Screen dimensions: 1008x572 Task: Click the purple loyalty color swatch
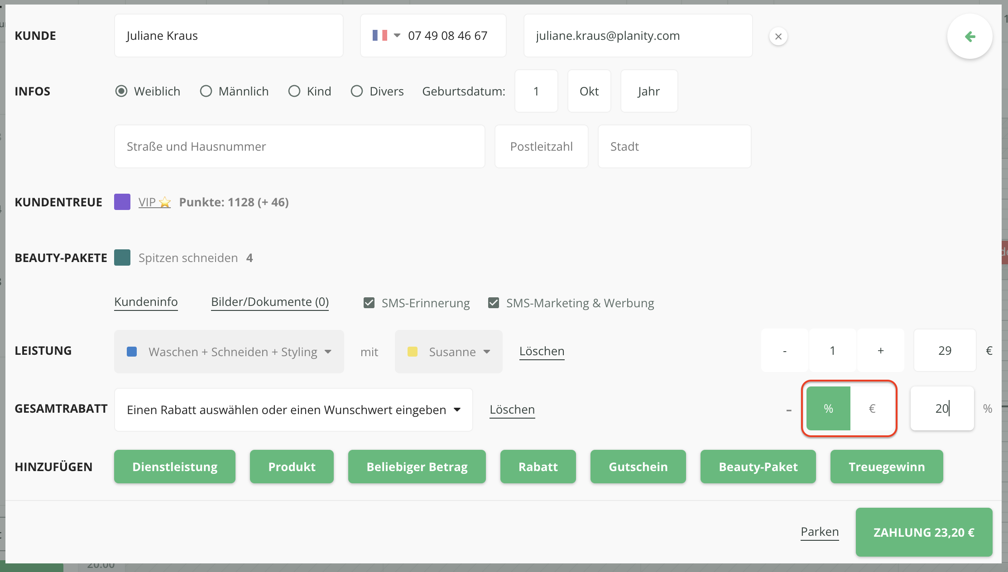(x=122, y=202)
